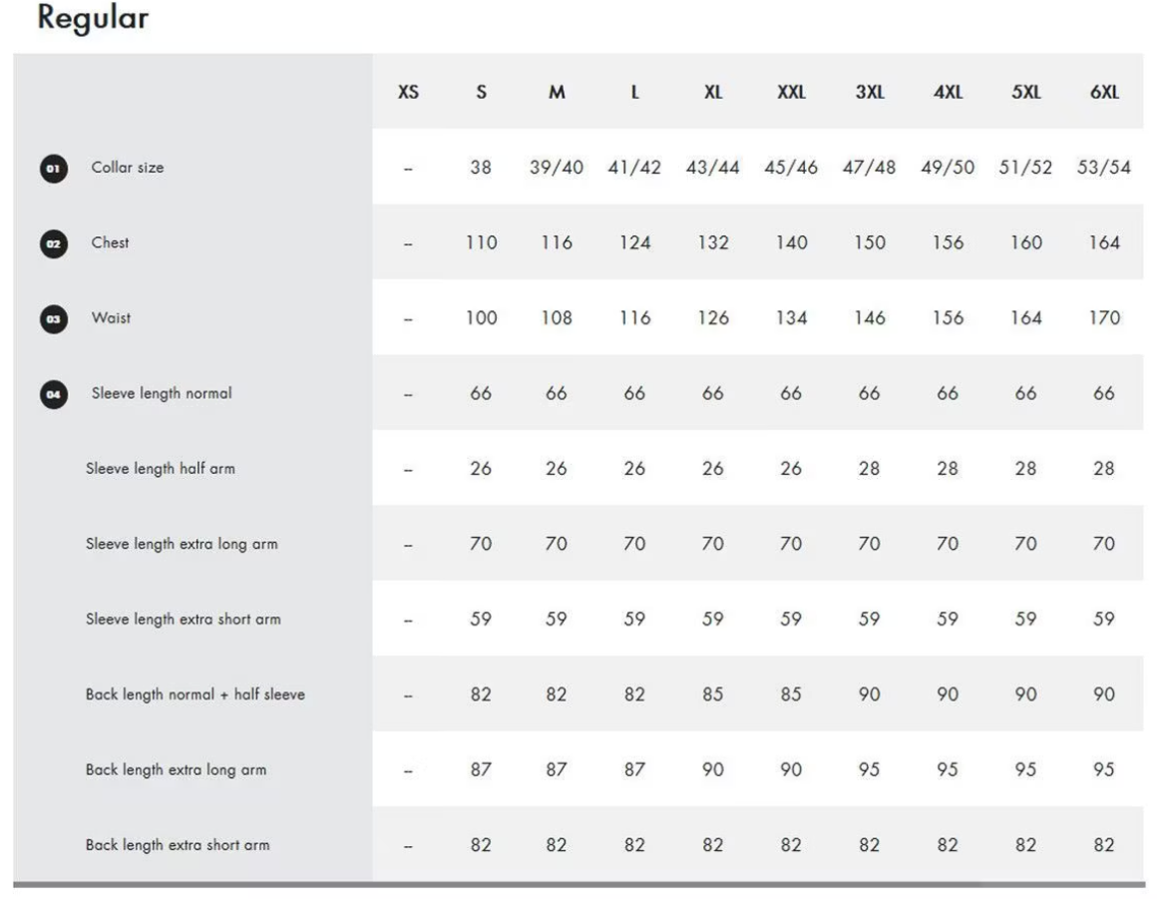
Task: Select the XS column header
Action: pos(408,93)
